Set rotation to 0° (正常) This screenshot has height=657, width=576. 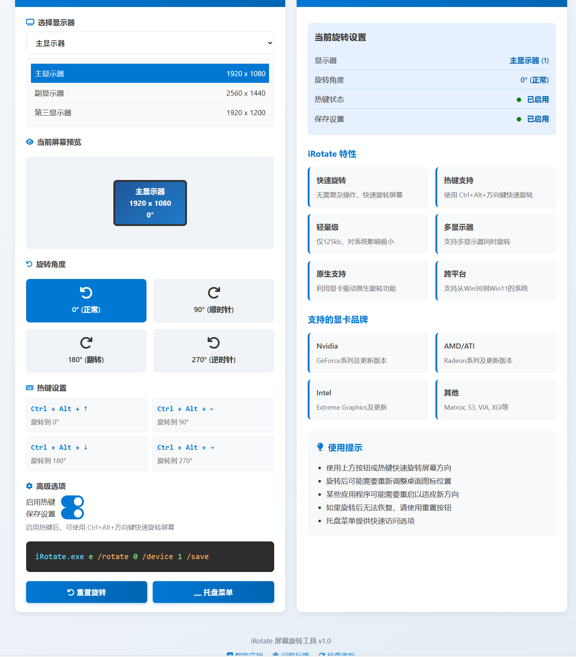pyautogui.click(x=86, y=301)
